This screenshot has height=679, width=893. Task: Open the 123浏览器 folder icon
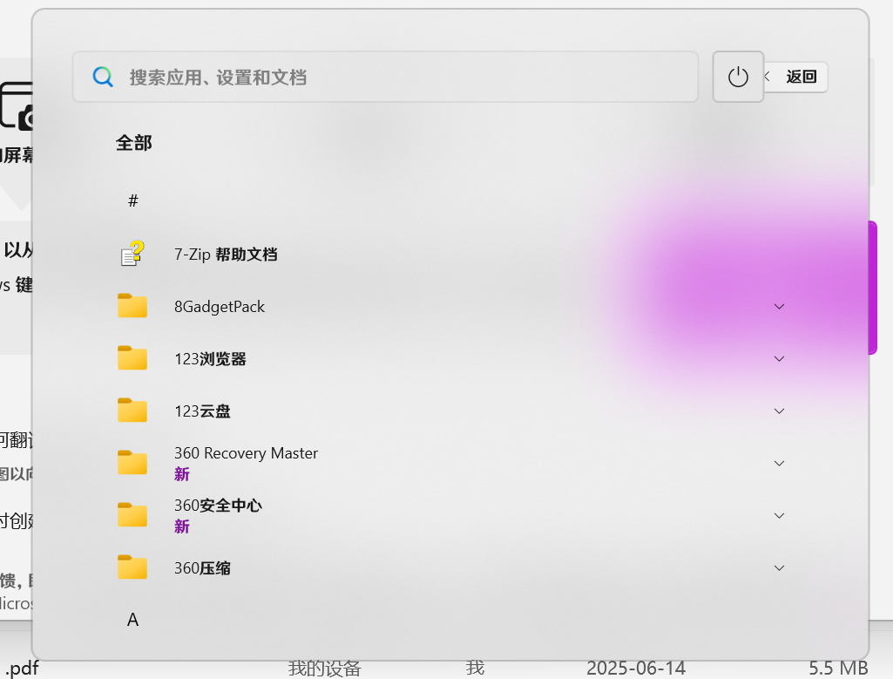point(132,358)
